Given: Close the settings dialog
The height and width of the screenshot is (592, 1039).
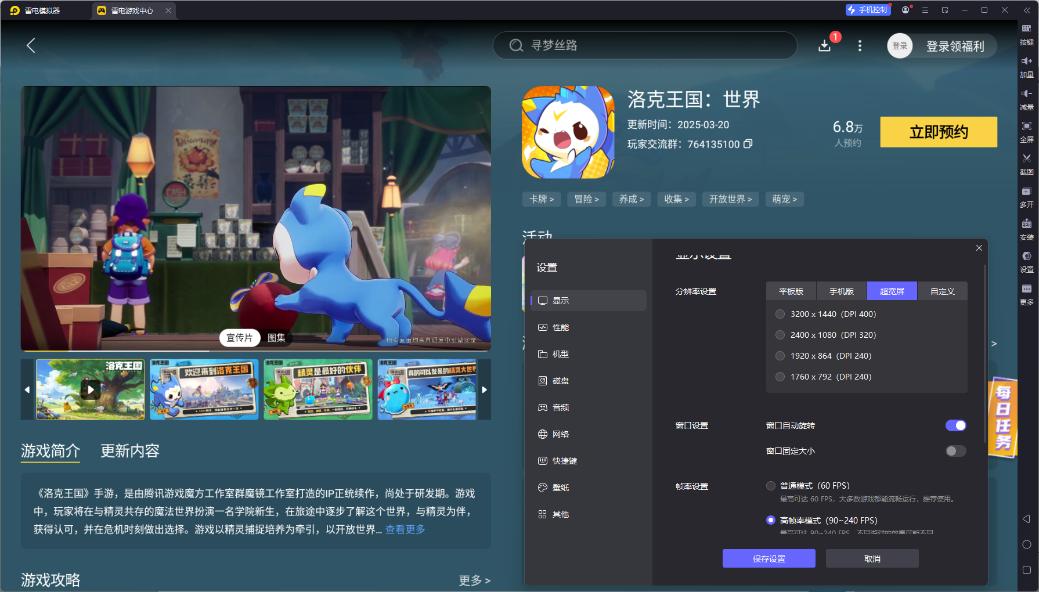Looking at the screenshot, I should [x=979, y=248].
